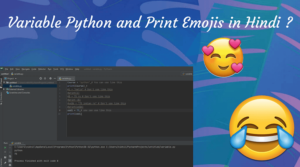The height and width of the screenshot is (167, 300).
Task: Open the Code menu
Action: [34, 69]
